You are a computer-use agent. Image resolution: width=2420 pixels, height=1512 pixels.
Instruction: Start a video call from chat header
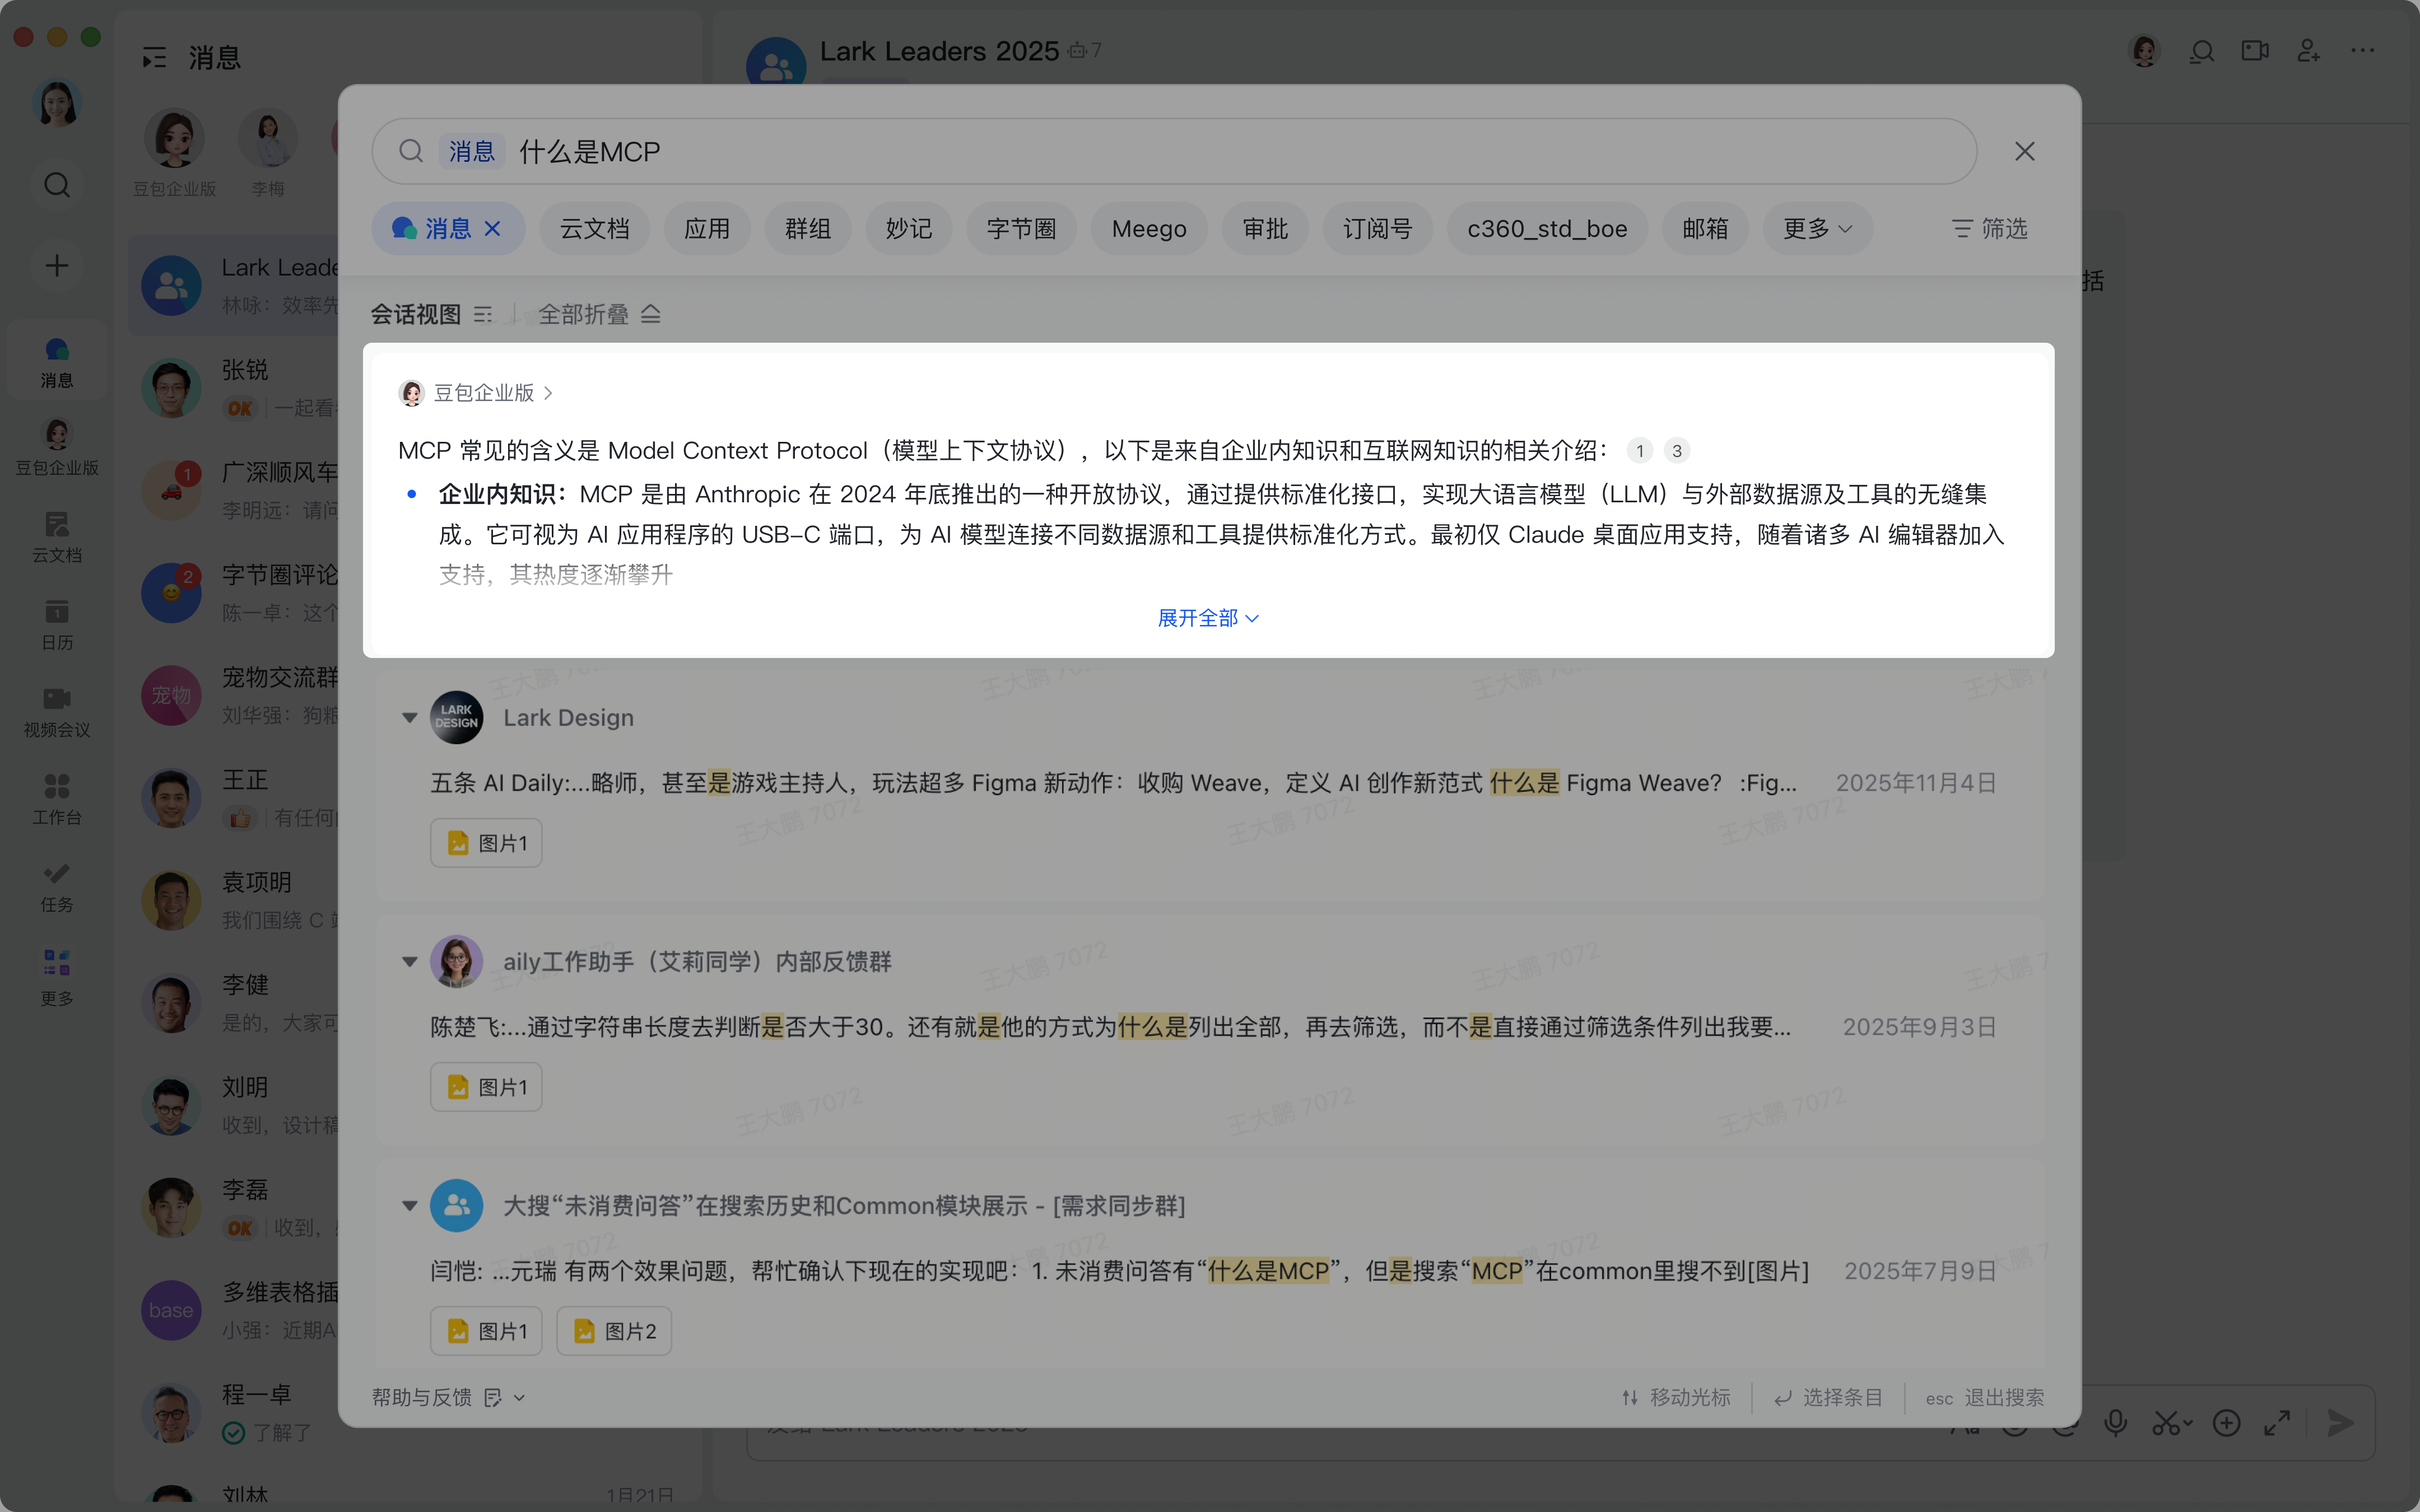(x=2255, y=51)
